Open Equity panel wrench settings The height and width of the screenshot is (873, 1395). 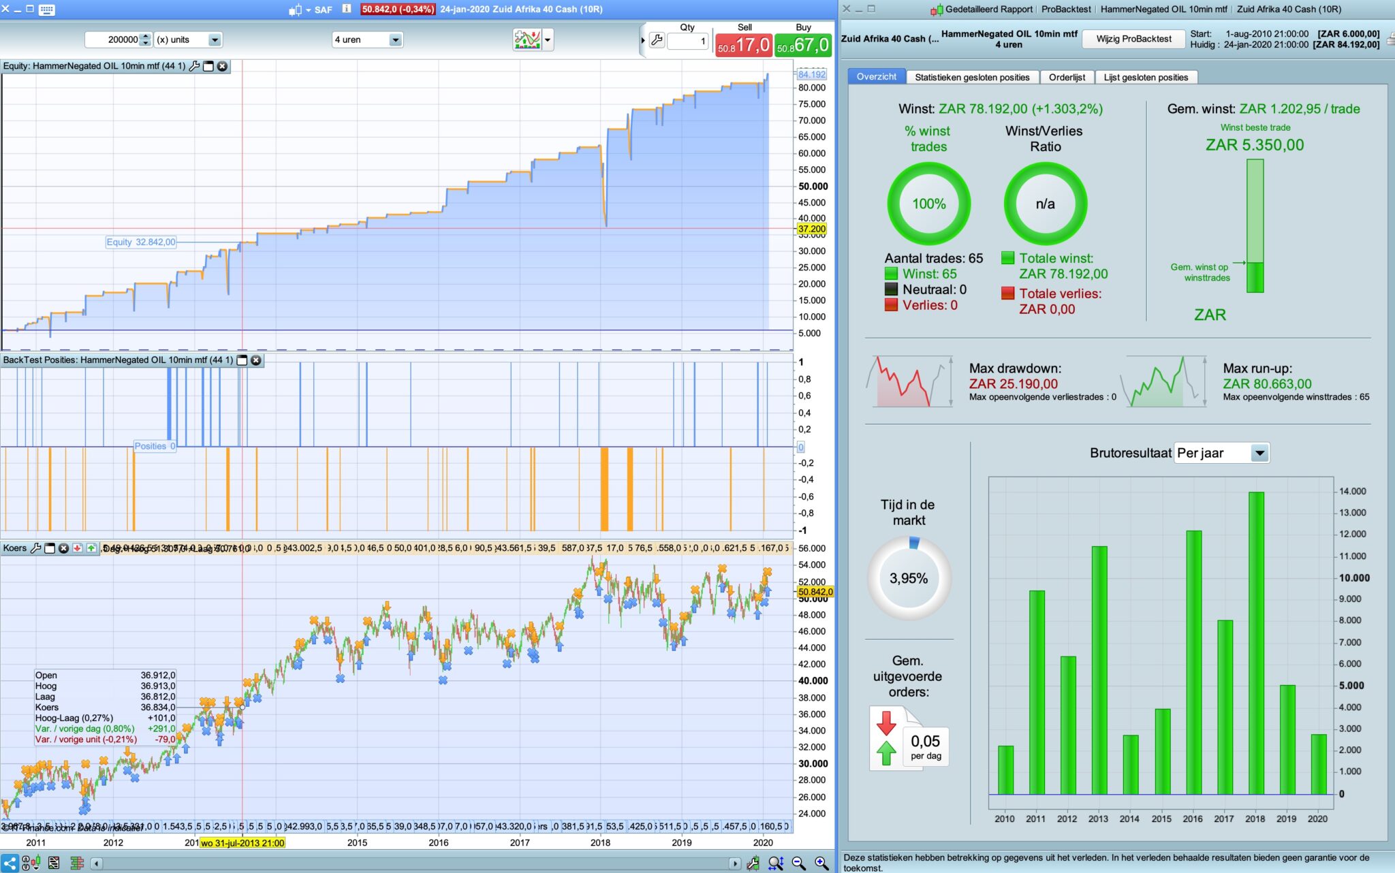click(194, 66)
